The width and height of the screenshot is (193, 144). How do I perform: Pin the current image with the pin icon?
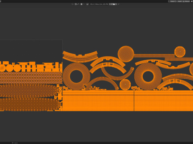tap(119, 4)
